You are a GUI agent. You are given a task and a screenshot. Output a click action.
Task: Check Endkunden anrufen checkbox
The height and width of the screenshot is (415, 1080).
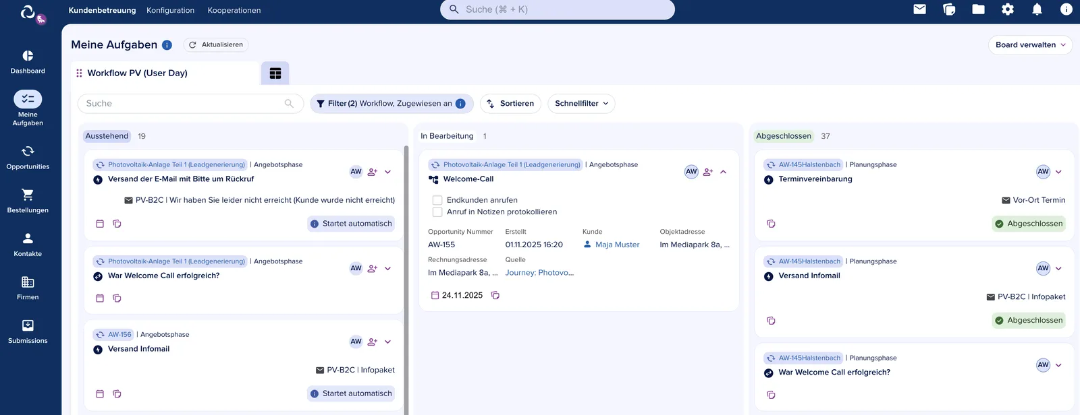pos(437,200)
